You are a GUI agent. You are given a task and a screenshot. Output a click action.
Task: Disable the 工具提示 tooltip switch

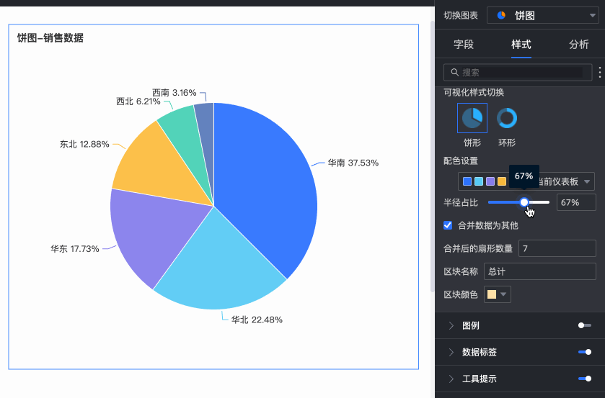(x=584, y=379)
